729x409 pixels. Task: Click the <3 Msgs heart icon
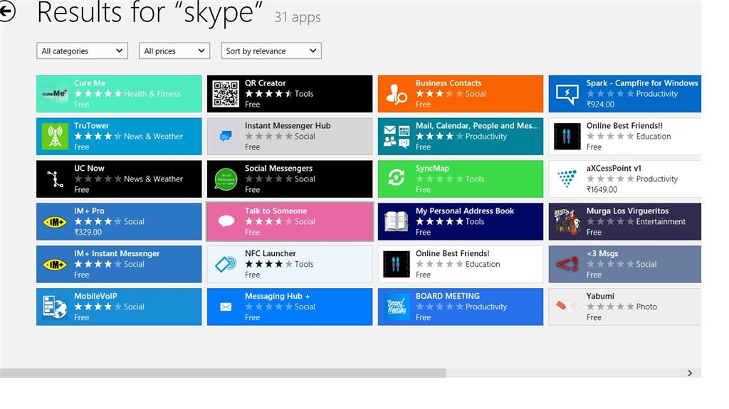[x=567, y=265]
